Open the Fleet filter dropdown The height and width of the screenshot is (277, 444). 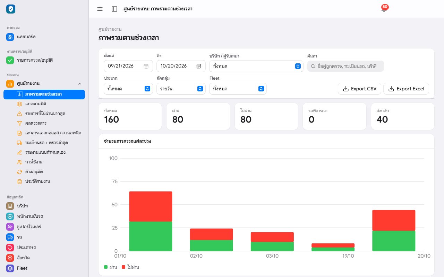pyautogui.click(x=238, y=89)
